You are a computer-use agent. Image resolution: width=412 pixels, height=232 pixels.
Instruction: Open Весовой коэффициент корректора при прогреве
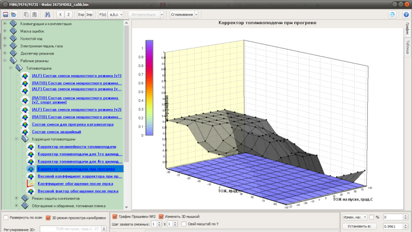[x=80, y=176]
